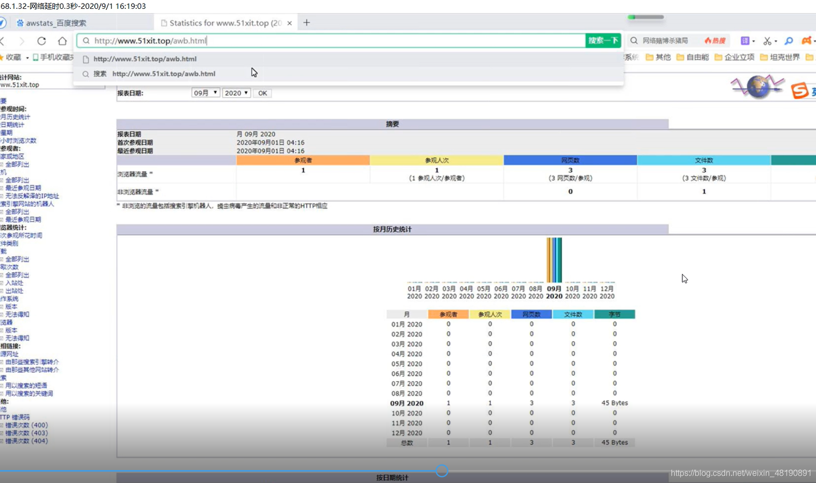Click the scissors screenshot tool icon
This screenshot has height=483, width=816.
[767, 41]
